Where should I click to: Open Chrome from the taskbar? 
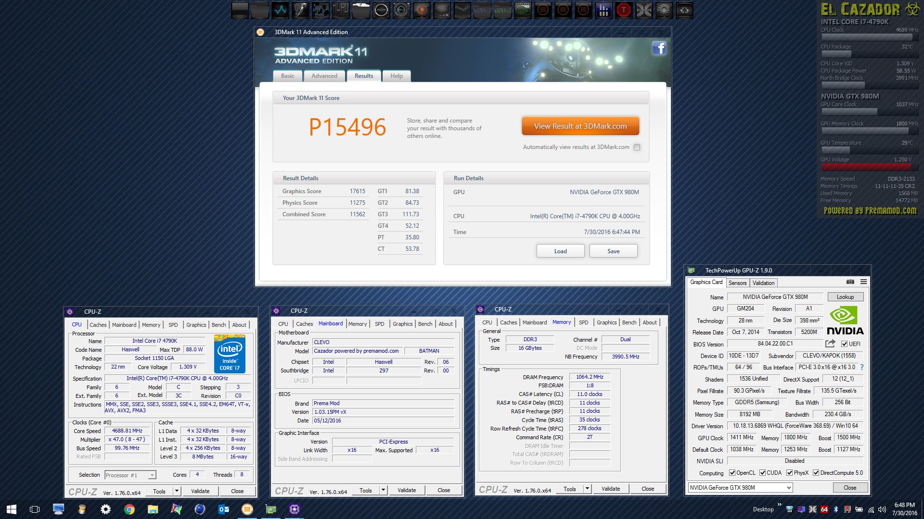(x=129, y=509)
